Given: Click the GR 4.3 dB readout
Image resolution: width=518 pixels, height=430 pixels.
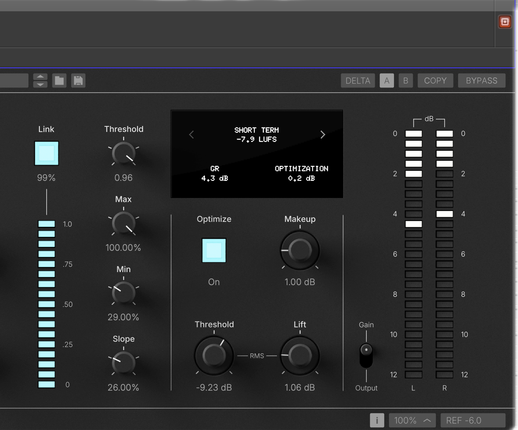Looking at the screenshot, I should (215, 173).
